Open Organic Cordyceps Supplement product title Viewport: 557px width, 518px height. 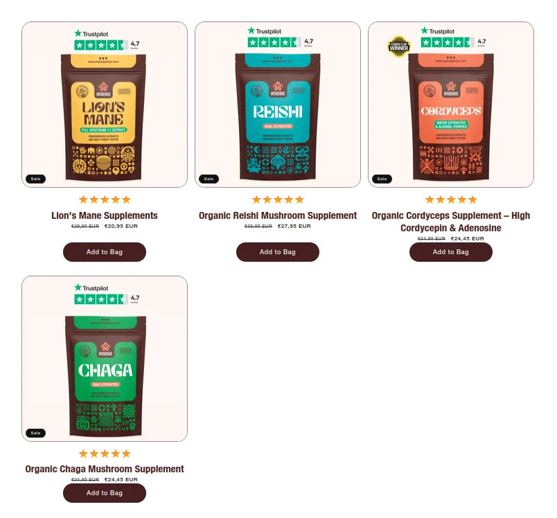coord(451,222)
